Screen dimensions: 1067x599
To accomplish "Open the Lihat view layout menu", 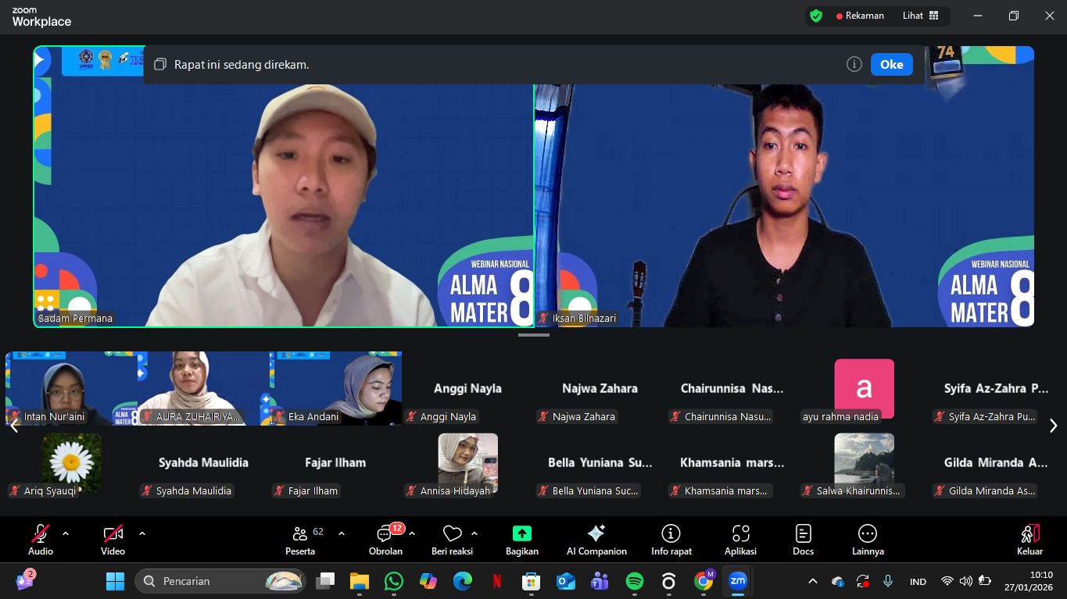I will (920, 16).
